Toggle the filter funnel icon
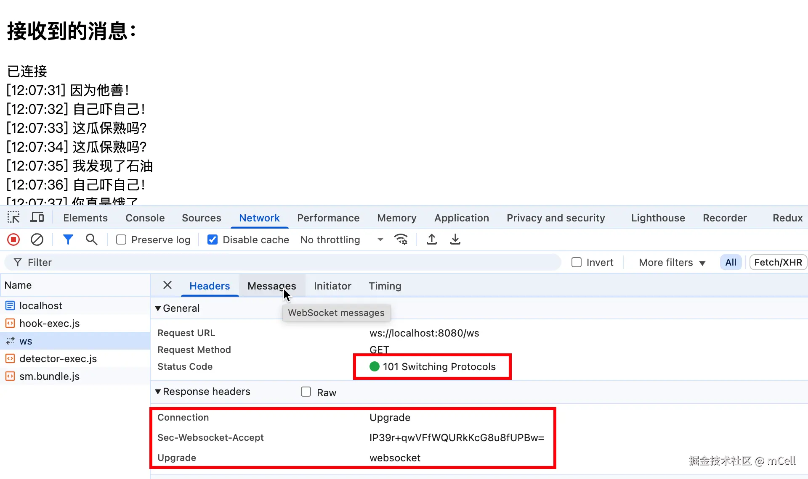 [x=68, y=239]
